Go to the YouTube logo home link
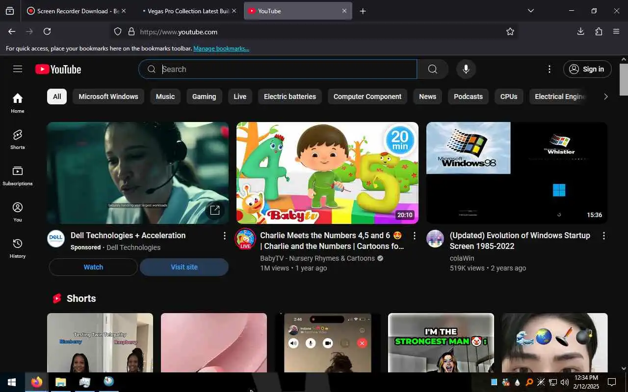 point(58,70)
